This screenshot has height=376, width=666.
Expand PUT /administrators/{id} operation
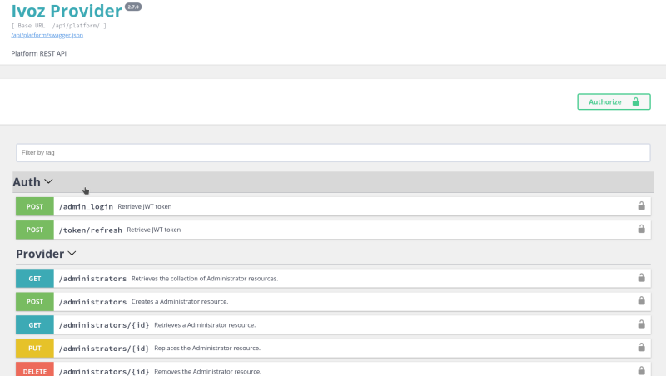click(333, 348)
